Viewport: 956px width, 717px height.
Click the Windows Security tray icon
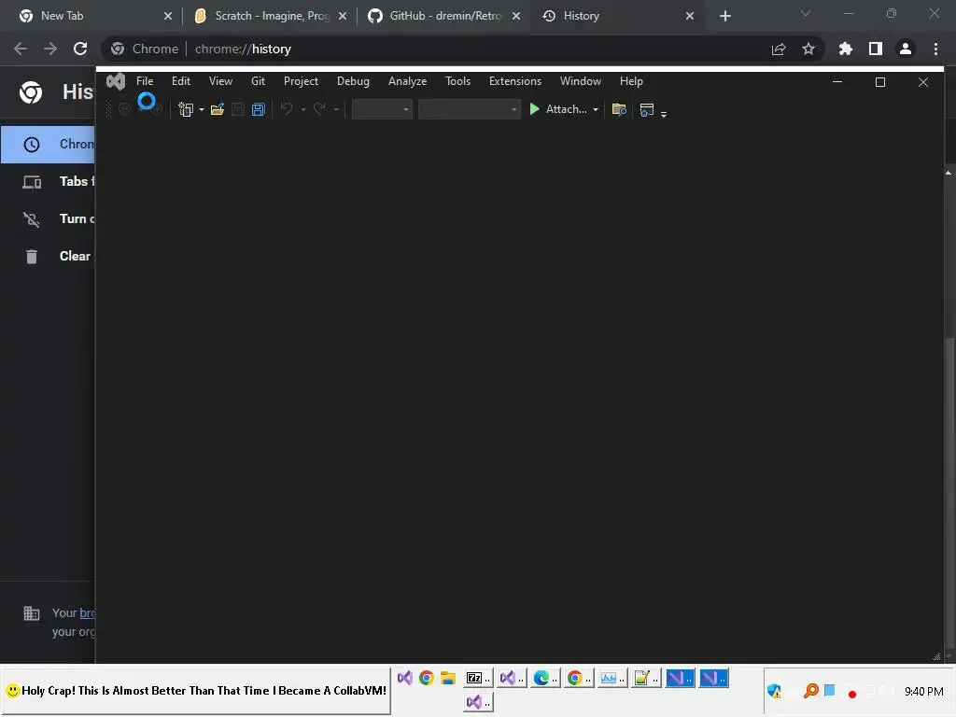pos(774,692)
